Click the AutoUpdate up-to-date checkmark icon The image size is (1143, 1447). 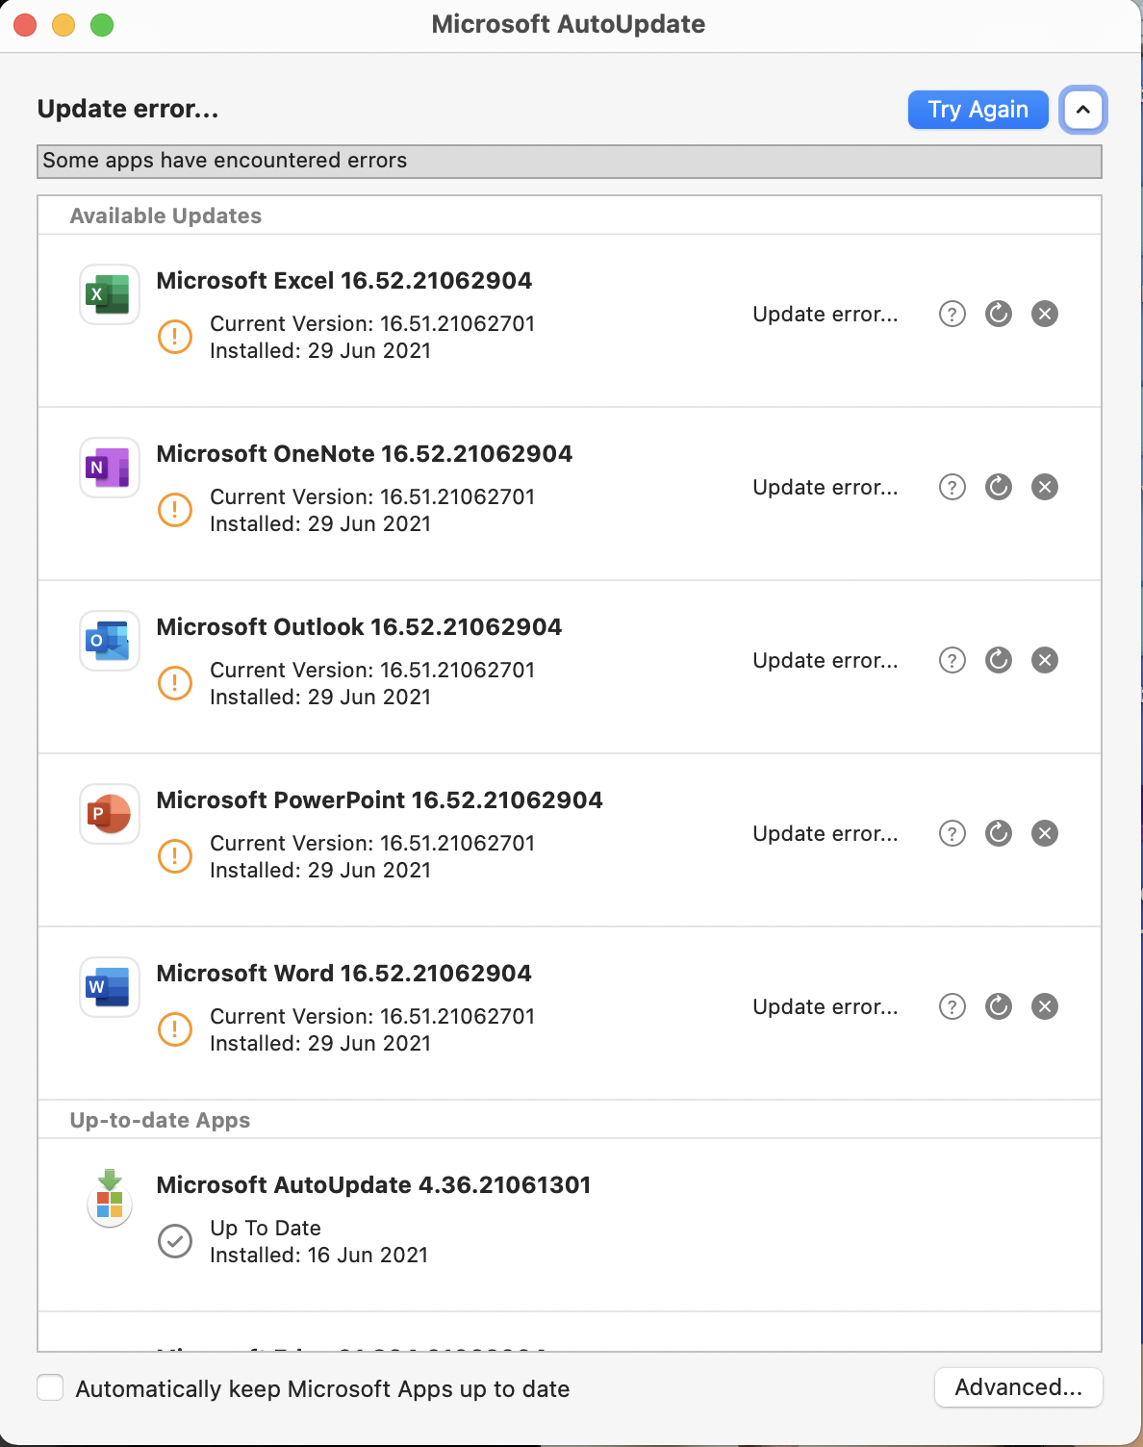(175, 1241)
